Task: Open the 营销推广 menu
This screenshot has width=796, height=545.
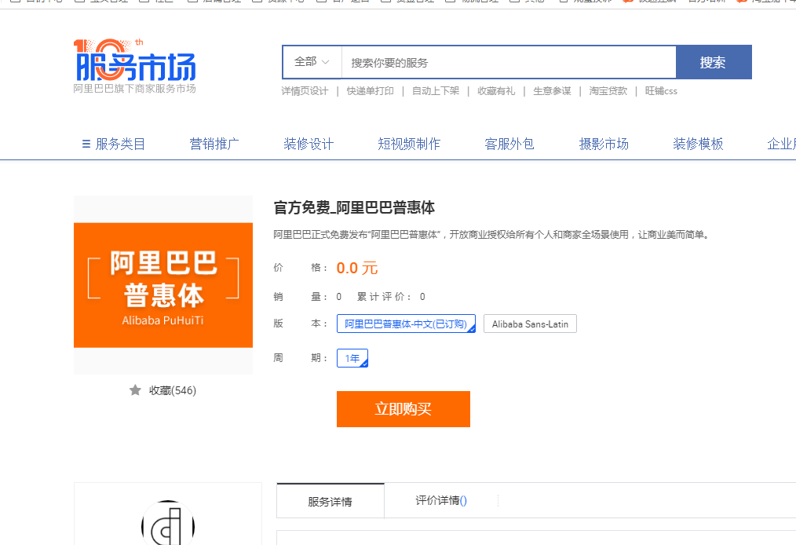Action: point(214,144)
